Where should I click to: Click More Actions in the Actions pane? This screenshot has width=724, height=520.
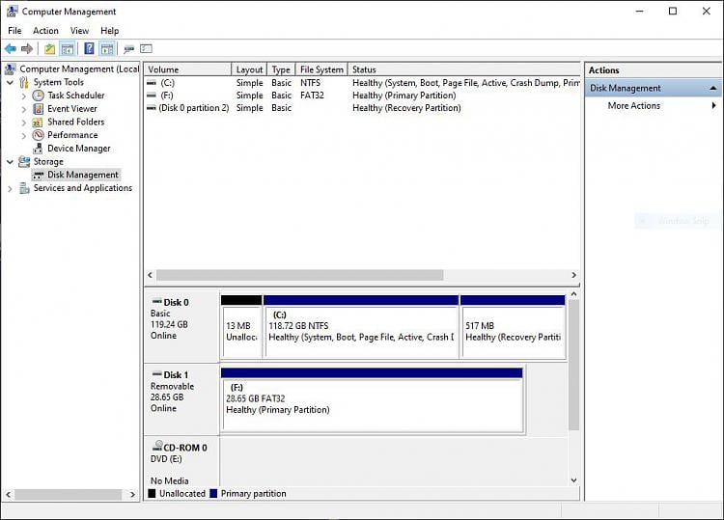(633, 106)
